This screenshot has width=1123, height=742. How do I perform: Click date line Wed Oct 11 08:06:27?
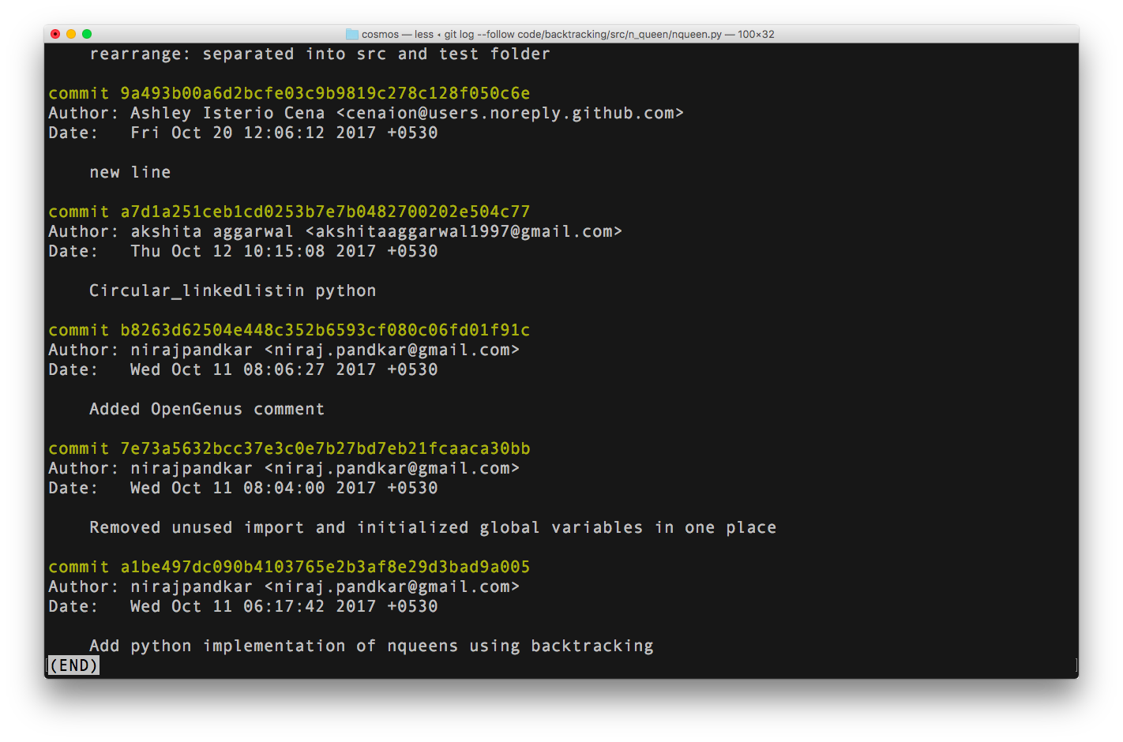pyautogui.click(x=243, y=369)
